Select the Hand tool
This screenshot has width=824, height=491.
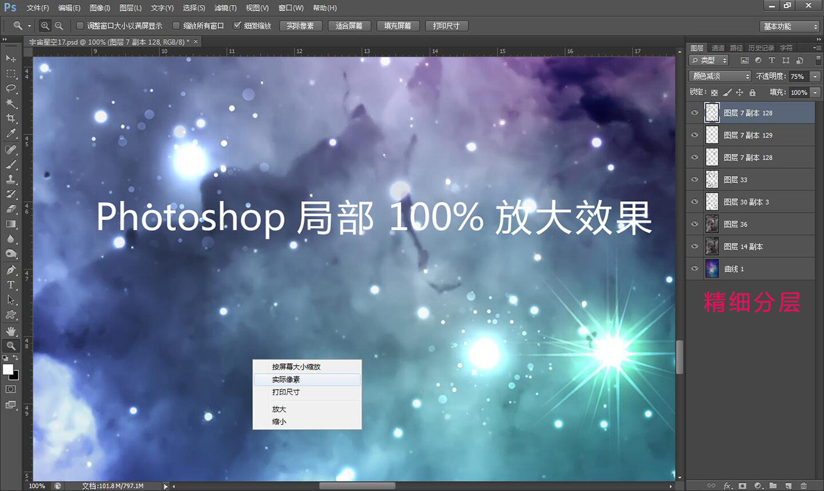click(x=10, y=331)
